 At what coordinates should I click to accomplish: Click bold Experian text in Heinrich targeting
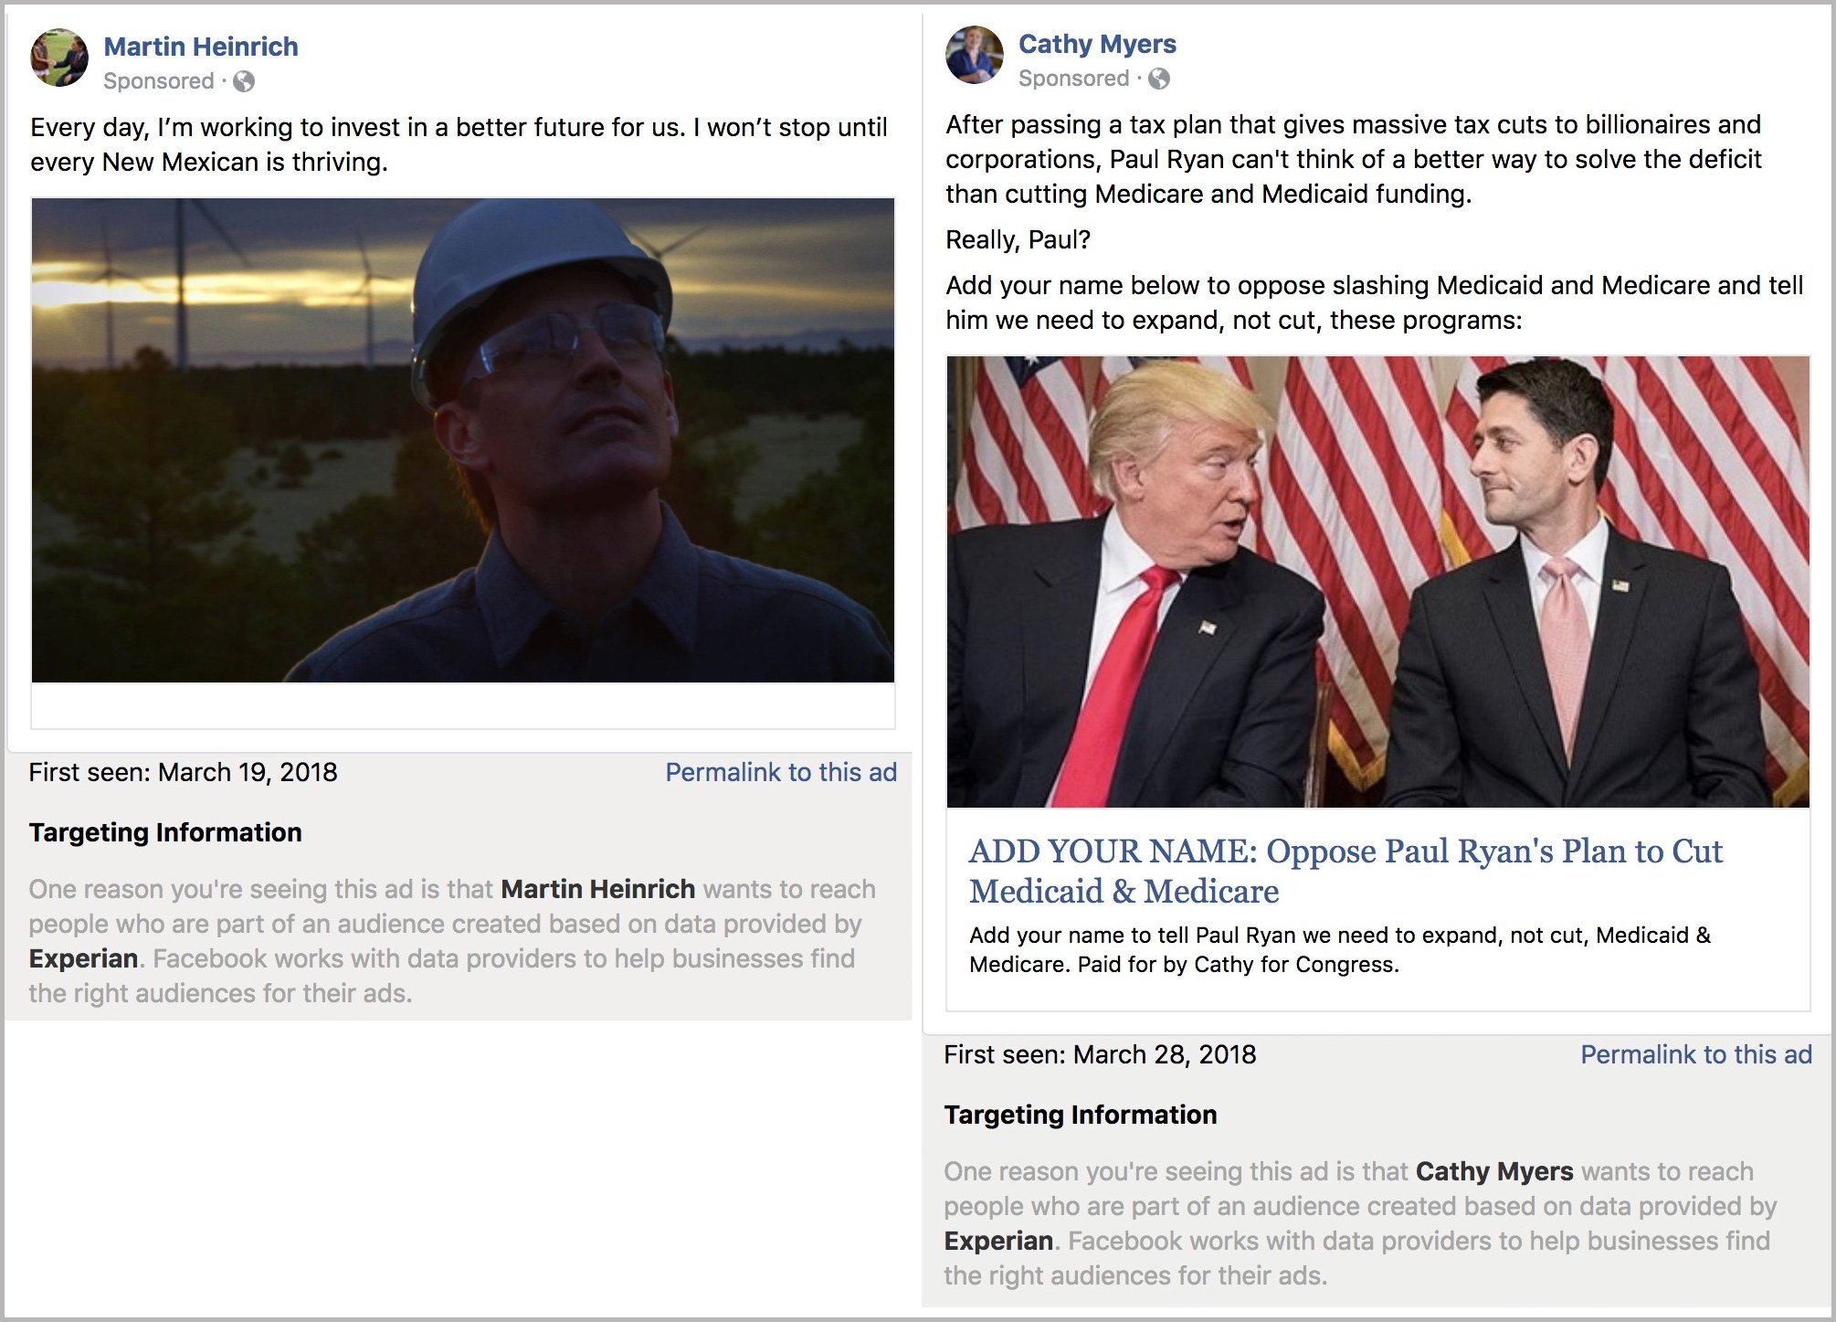pyautogui.click(x=83, y=958)
